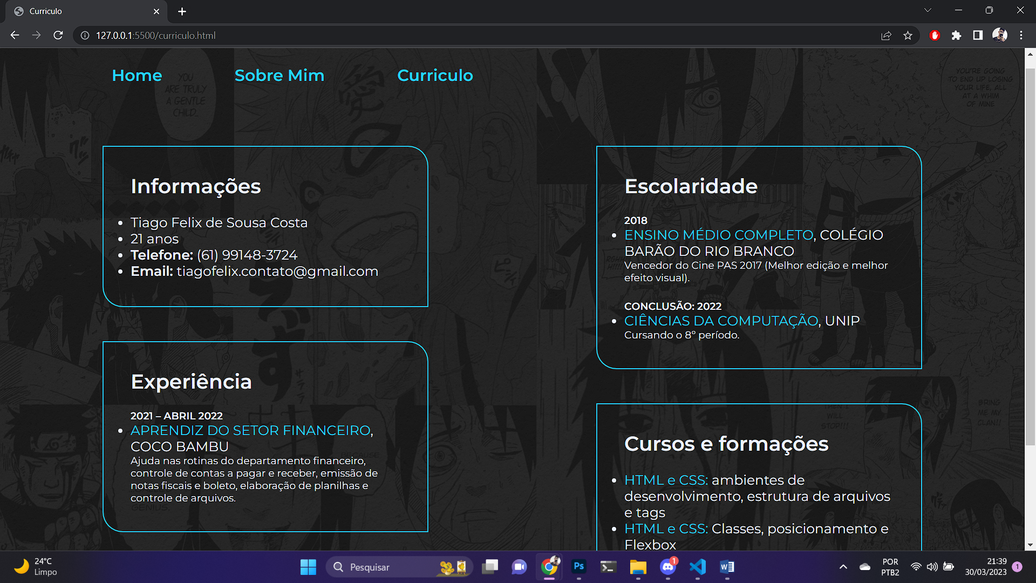Open the notification count badge
The image size is (1036, 583).
pos(1017,567)
